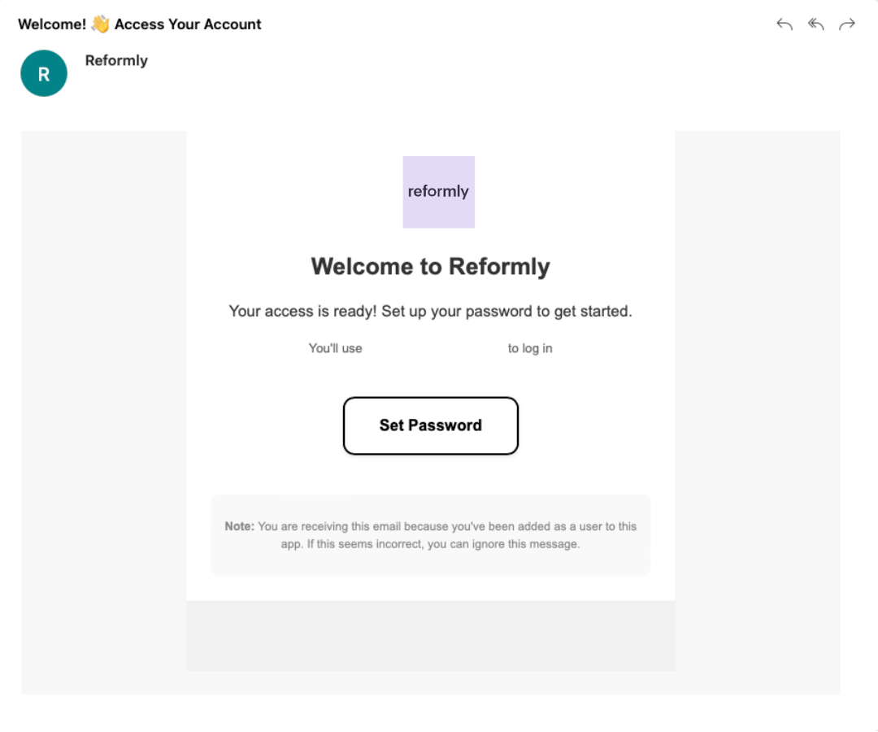The image size is (878, 732).
Task: Click the gray footer block below the note
Action: (430, 636)
